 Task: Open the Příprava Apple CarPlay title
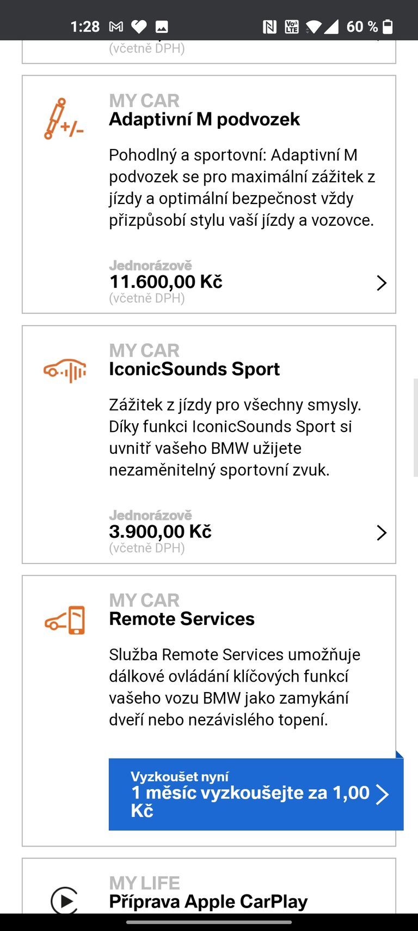pos(208,902)
